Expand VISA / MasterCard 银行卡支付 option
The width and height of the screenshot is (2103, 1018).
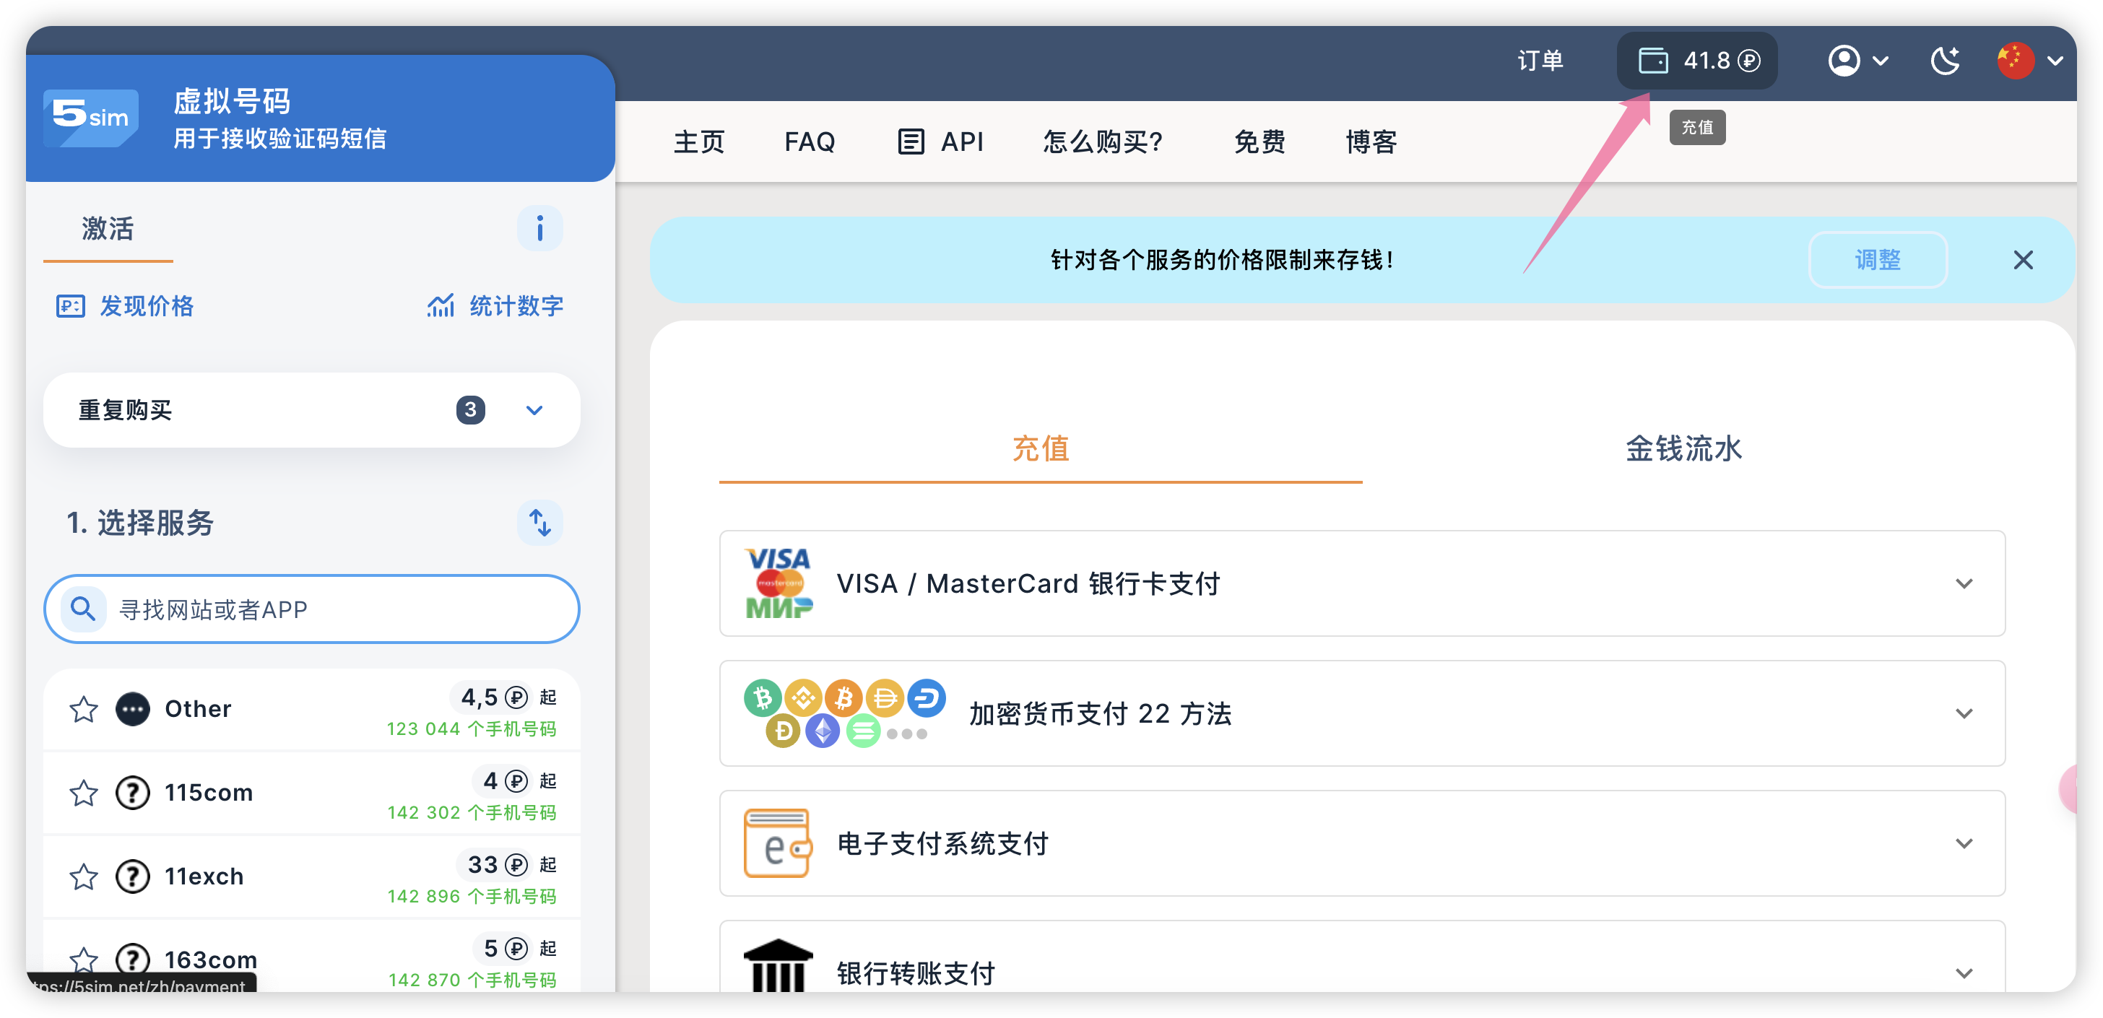1362,583
